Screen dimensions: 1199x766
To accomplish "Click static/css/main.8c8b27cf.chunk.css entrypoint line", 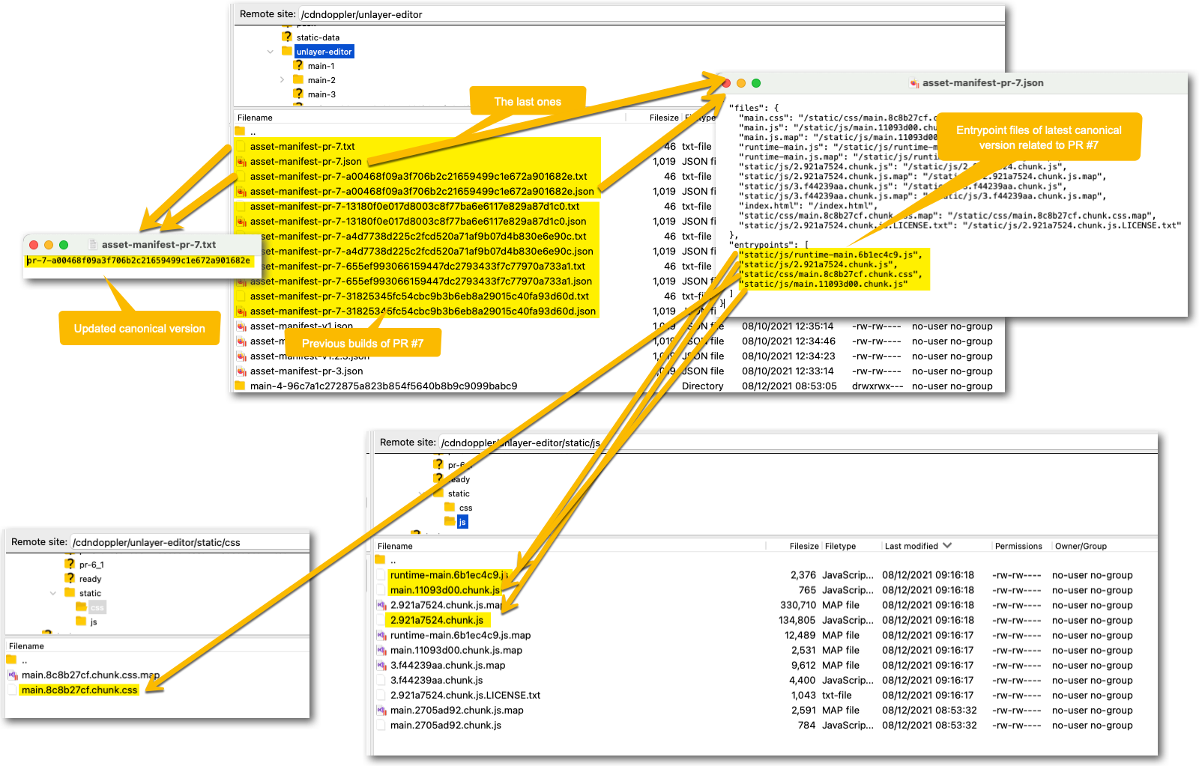I will pos(829,274).
